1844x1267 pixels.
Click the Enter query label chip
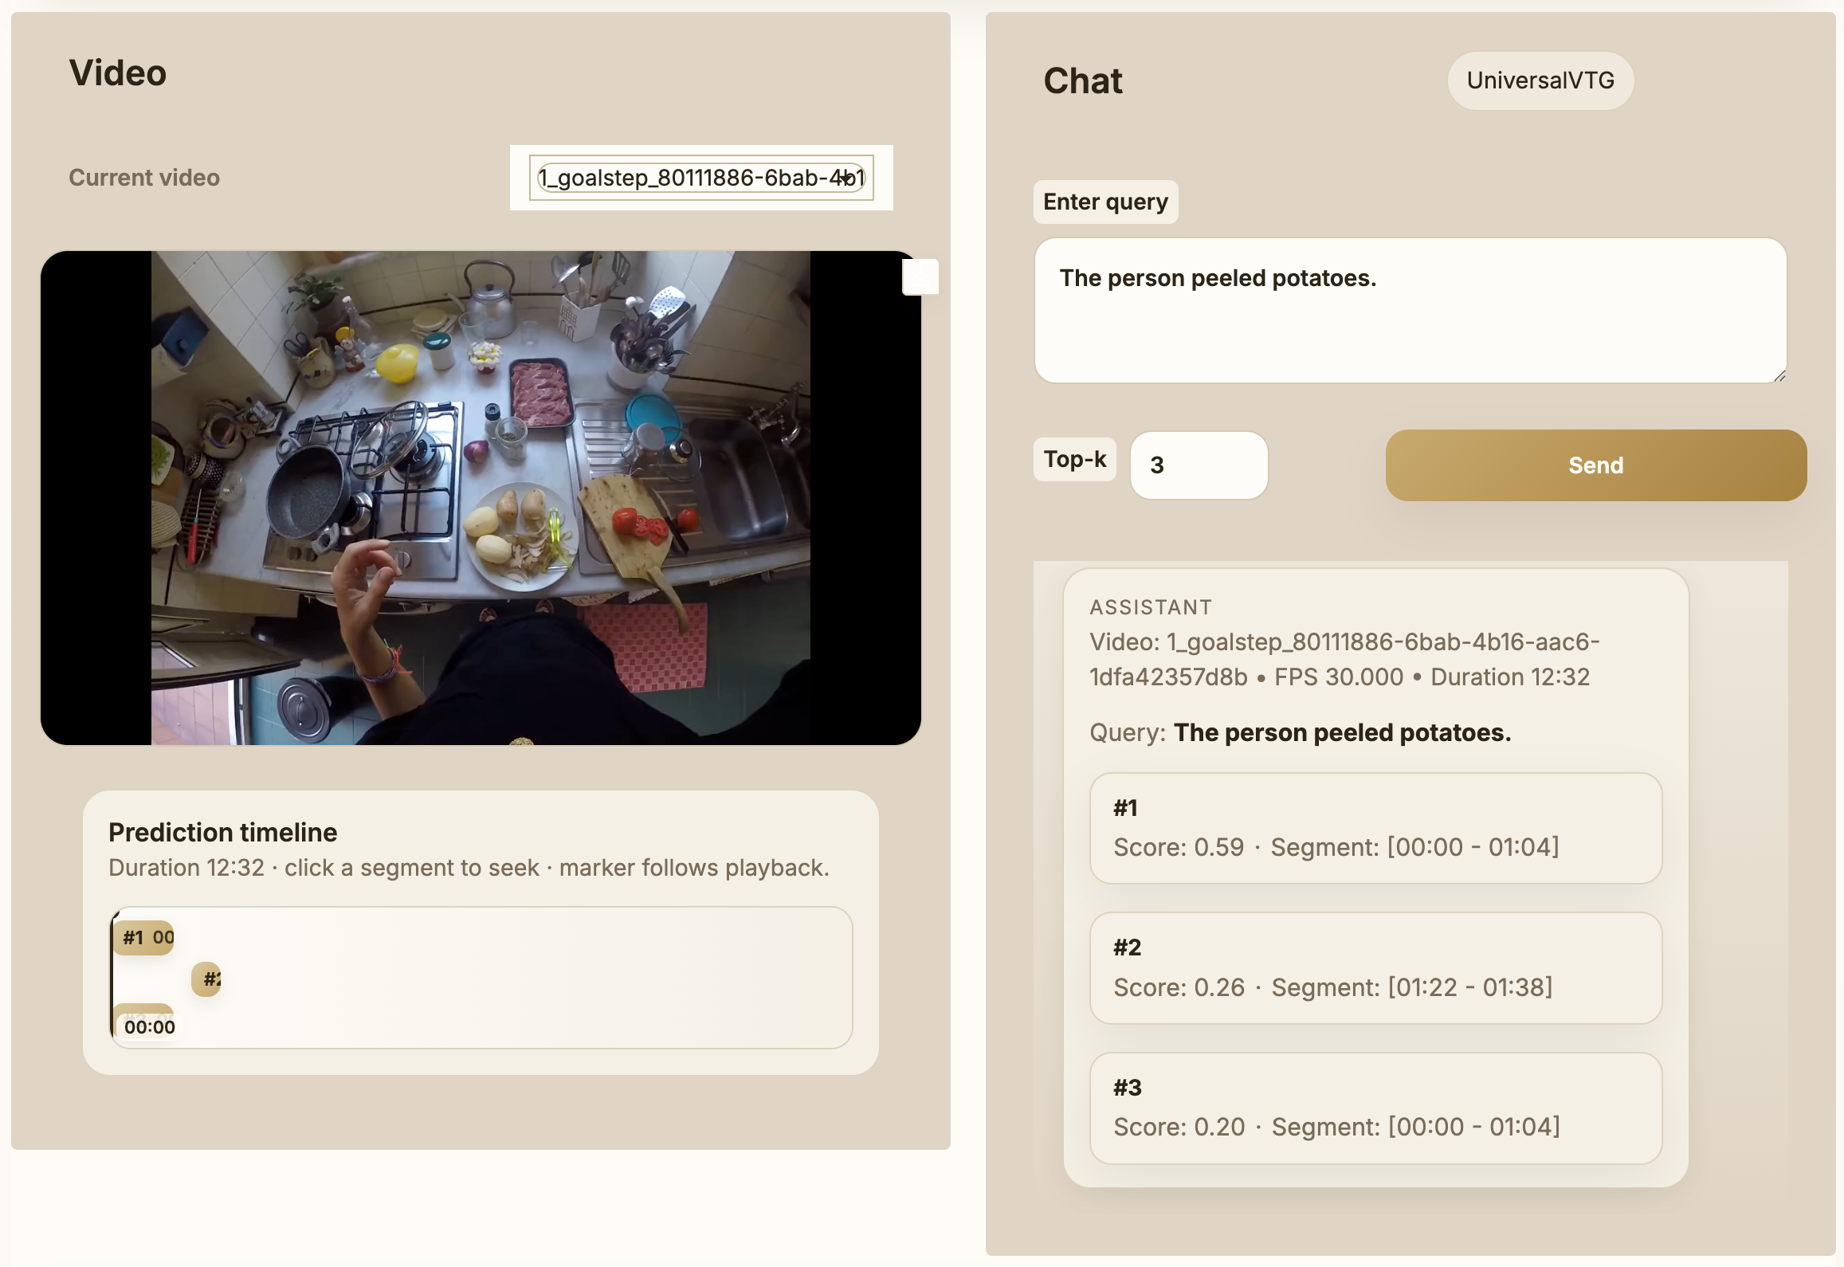tap(1105, 202)
